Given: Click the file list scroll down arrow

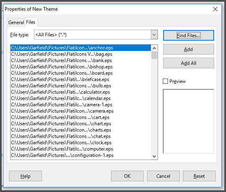Looking at the screenshot, I should pos(154,156).
